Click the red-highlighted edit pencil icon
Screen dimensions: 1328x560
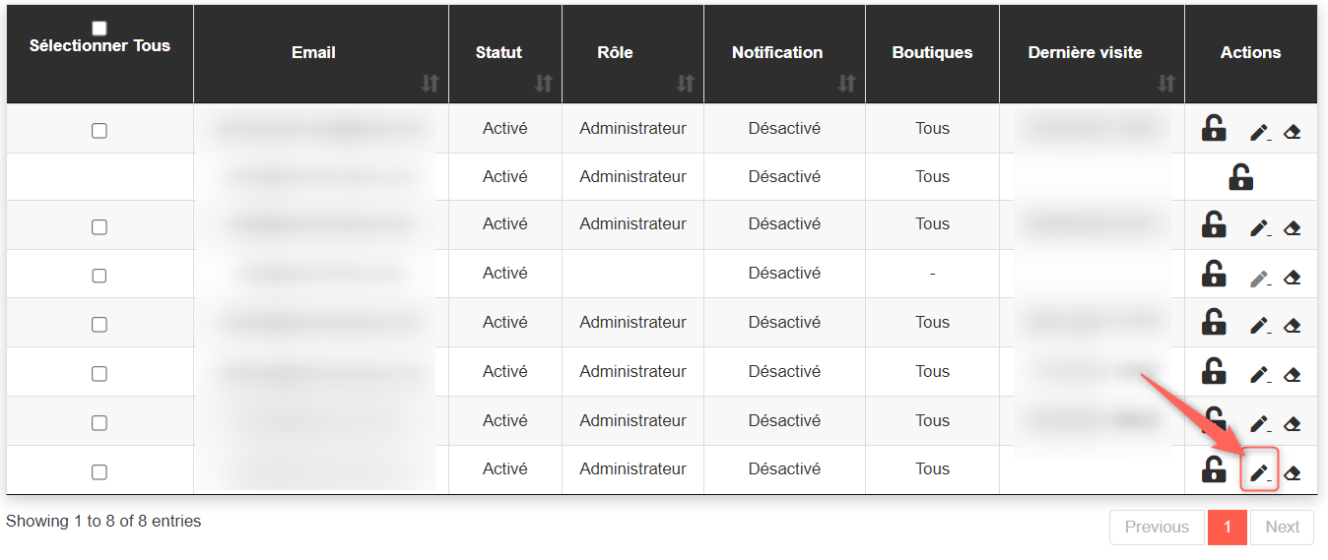pos(1258,472)
